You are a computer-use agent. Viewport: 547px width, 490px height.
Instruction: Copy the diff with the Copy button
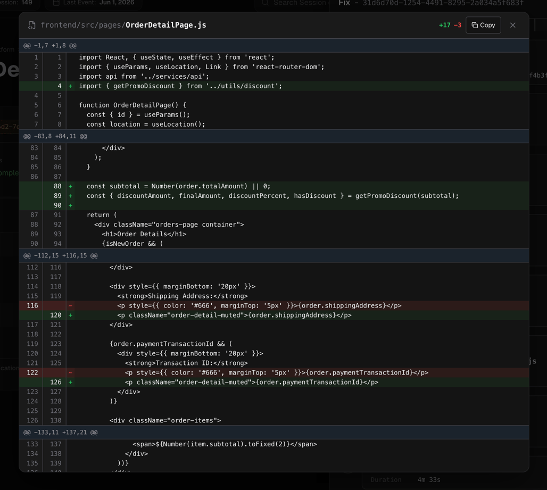tap(483, 25)
